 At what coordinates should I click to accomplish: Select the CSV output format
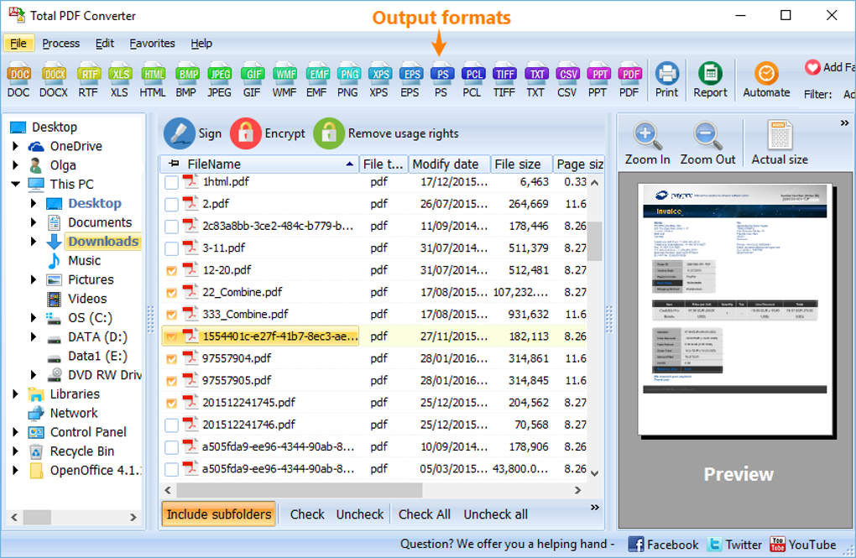pyautogui.click(x=566, y=76)
